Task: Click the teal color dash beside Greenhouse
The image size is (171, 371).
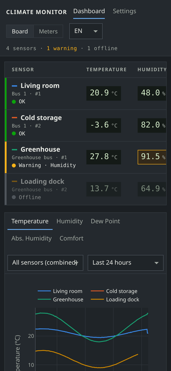Action: click(x=14, y=149)
